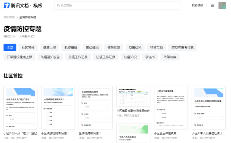Select the 健康上报 category tab
This screenshot has height=143, width=231.
(x=50, y=47)
